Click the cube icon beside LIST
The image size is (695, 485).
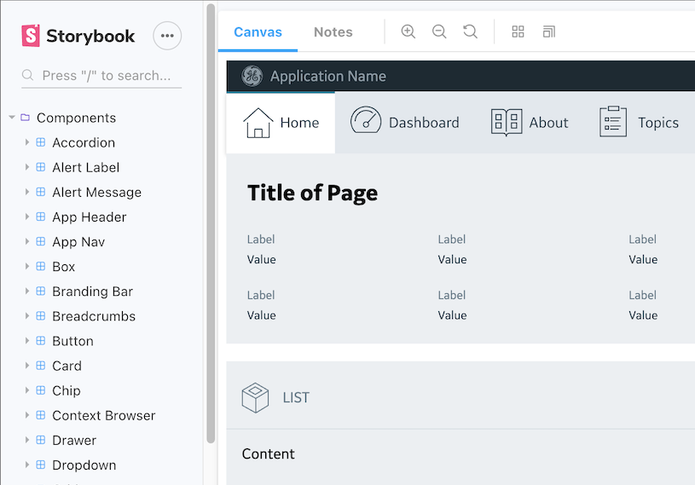pyautogui.click(x=255, y=397)
